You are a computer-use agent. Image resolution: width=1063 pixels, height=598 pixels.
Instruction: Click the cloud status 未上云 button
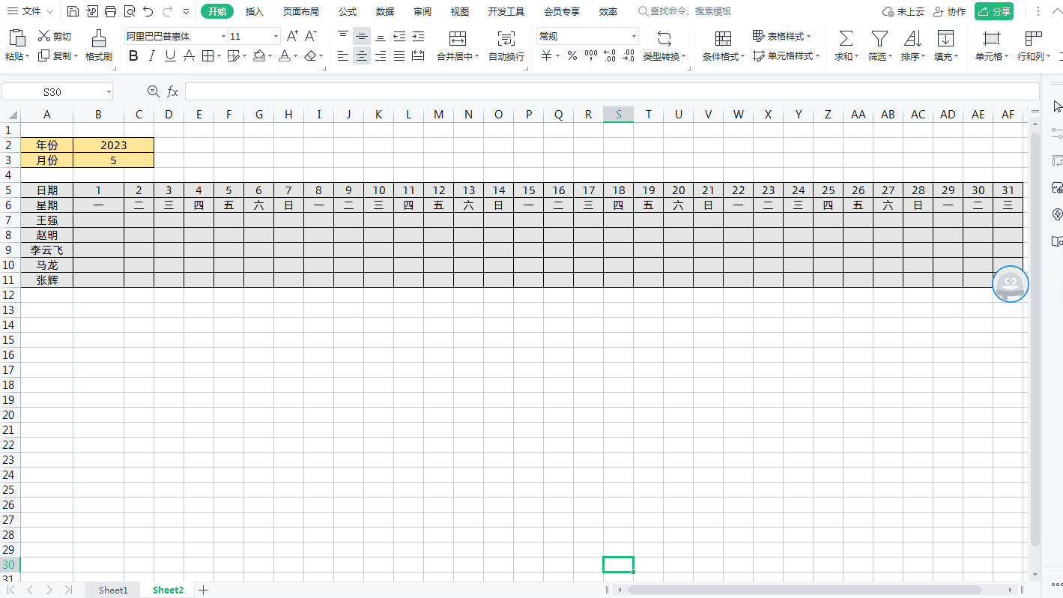(x=903, y=11)
